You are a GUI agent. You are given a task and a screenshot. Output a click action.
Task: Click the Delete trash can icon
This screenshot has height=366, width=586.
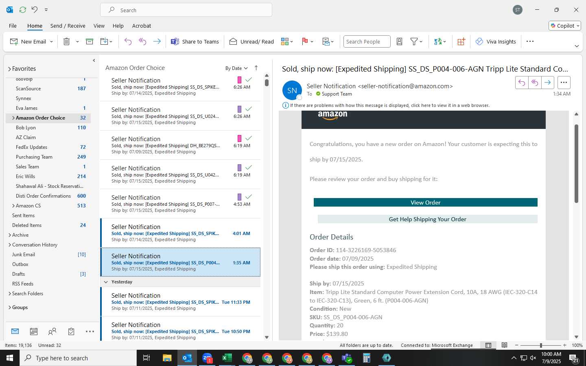click(x=67, y=41)
